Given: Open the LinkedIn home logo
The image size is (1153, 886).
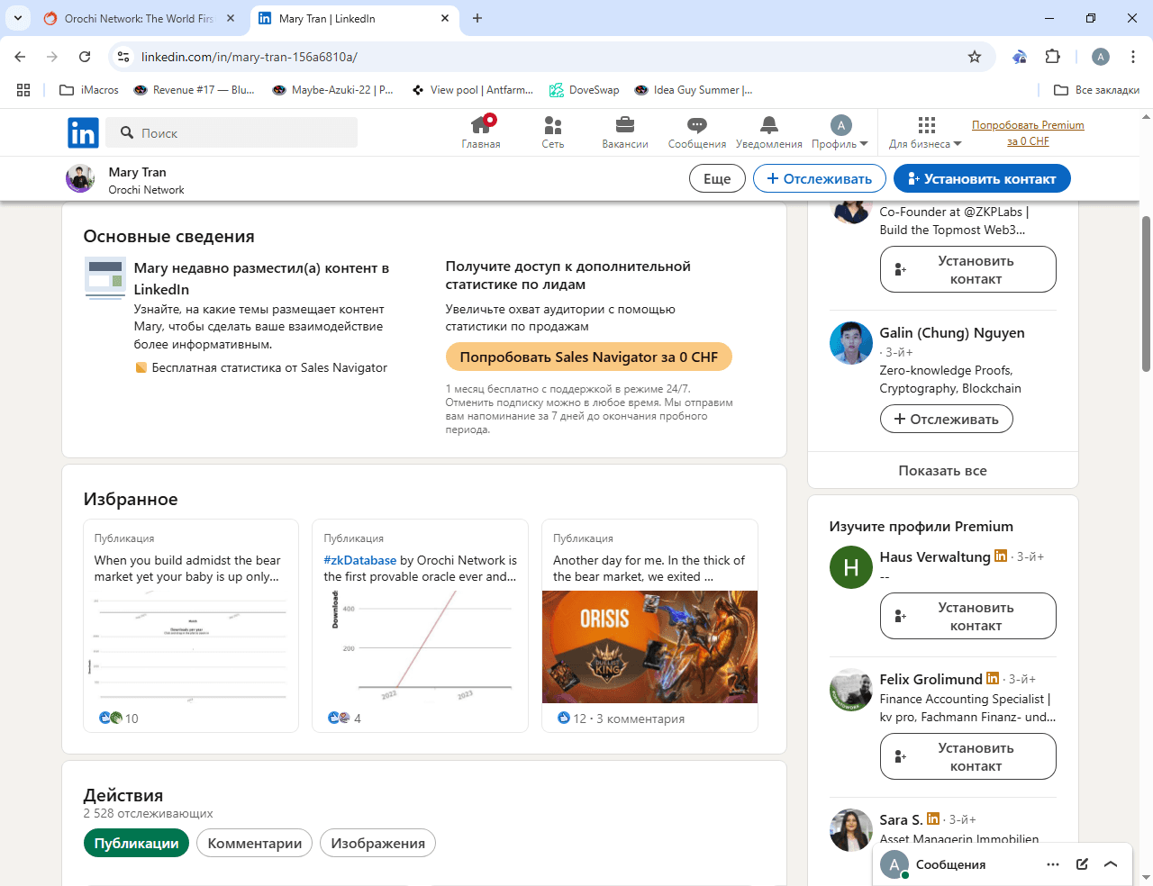Looking at the screenshot, I should coord(83,133).
